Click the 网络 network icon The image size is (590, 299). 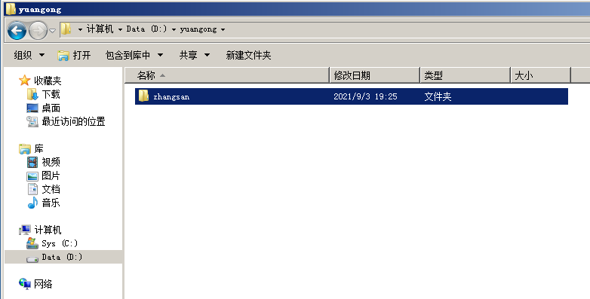coord(25,284)
